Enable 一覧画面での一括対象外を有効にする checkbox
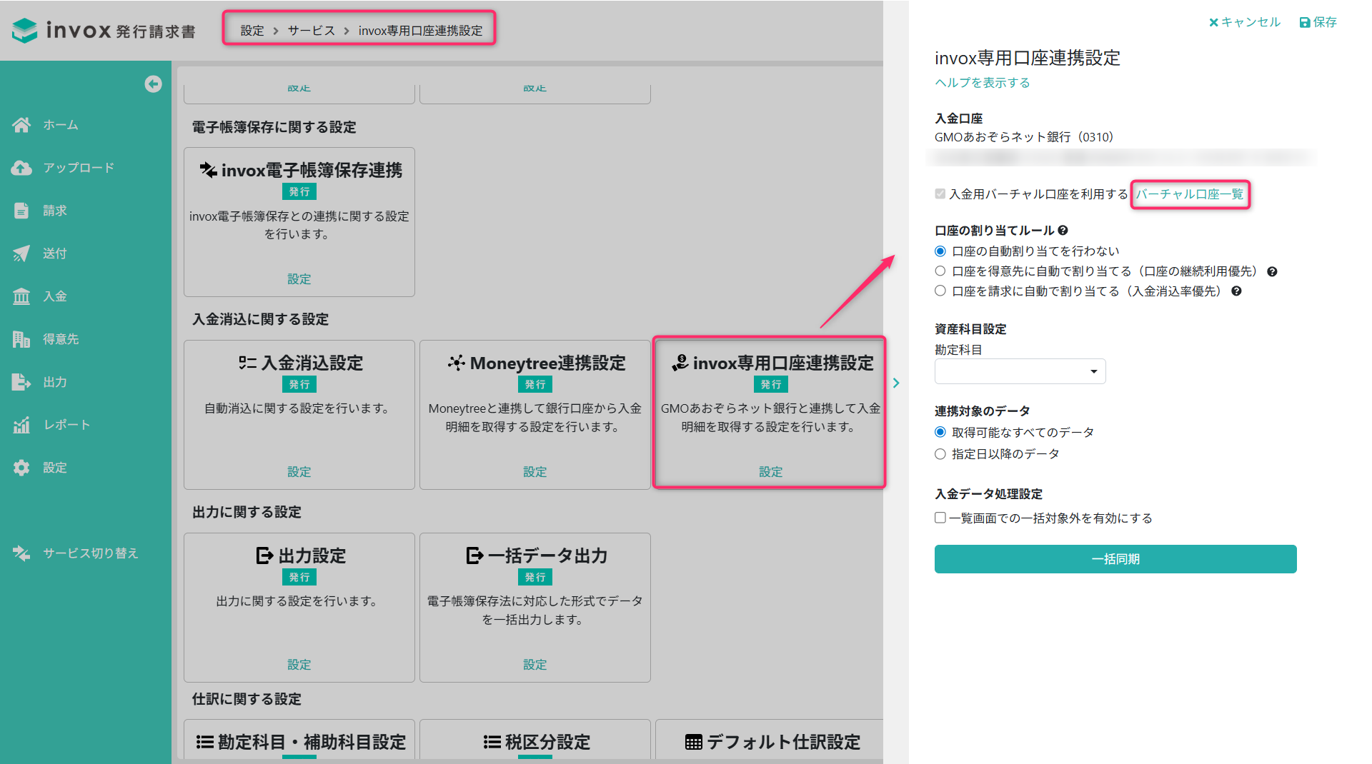1372x764 pixels. click(x=940, y=518)
